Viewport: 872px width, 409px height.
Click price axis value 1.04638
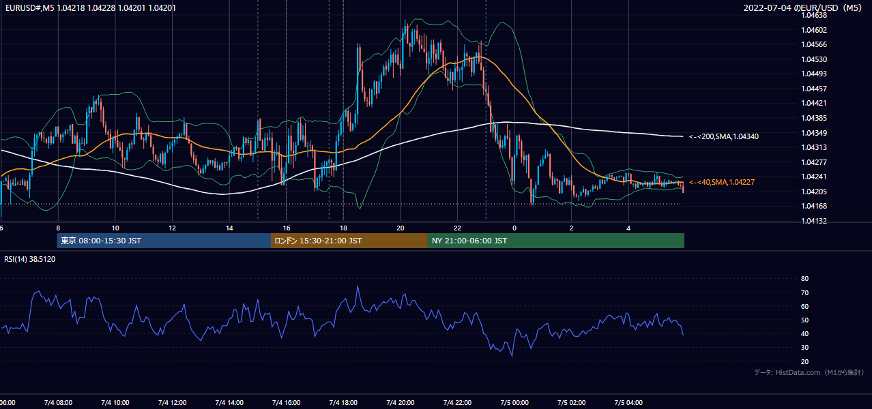[x=815, y=15]
